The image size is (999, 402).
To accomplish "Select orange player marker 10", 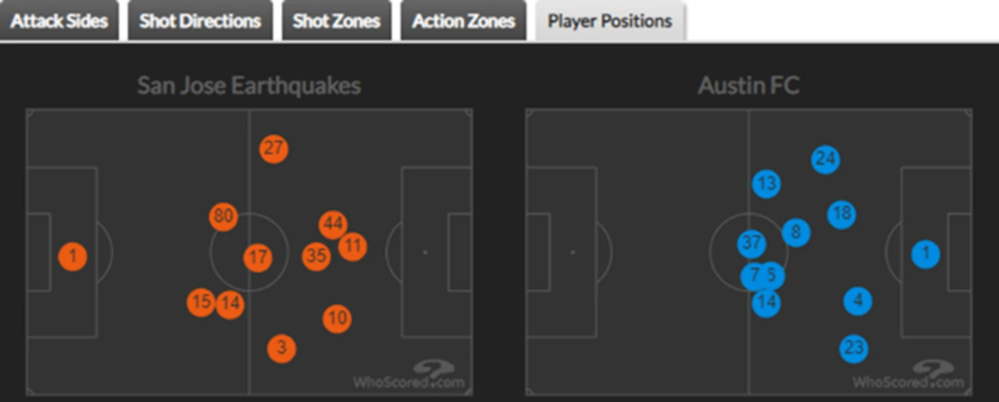I will point(337,318).
